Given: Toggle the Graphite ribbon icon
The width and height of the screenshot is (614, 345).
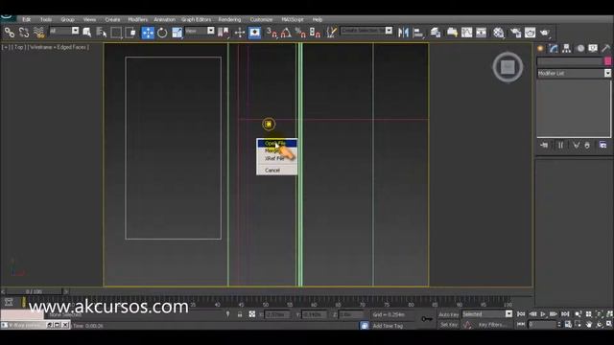Looking at the screenshot, I should [x=452, y=33].
